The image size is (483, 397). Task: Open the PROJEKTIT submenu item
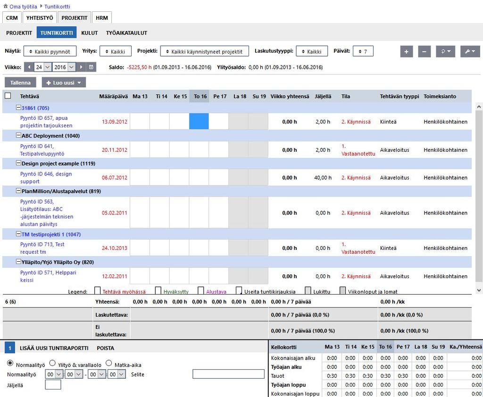point(19,33)
